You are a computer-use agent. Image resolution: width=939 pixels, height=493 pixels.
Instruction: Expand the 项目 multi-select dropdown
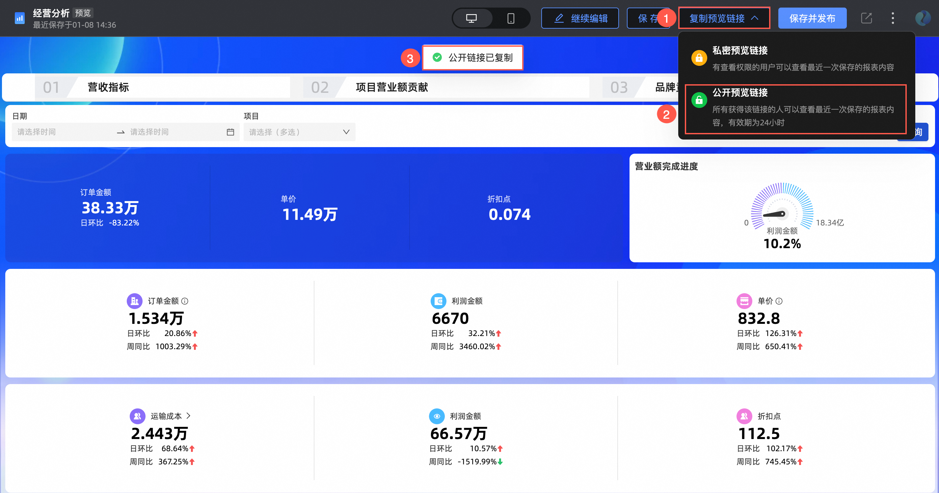click(299, 132)
